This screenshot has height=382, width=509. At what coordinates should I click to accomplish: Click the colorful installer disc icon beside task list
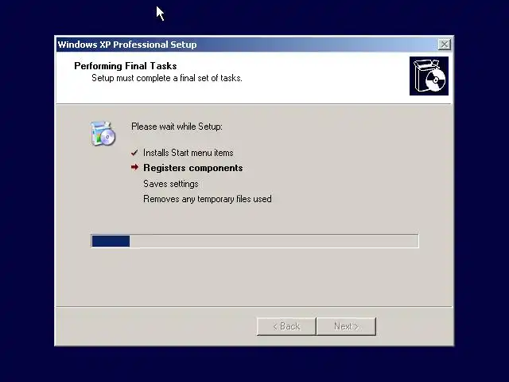pyautogui.click(x=103, y=133)
